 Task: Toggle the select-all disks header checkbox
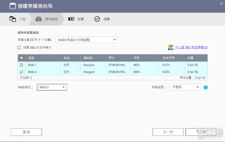click(22, 58)
